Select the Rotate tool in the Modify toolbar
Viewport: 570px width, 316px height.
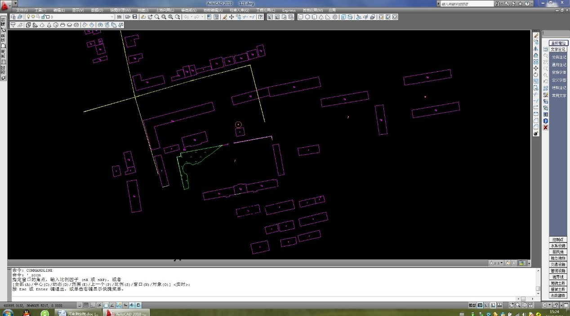[x=536, y=75]
